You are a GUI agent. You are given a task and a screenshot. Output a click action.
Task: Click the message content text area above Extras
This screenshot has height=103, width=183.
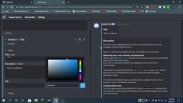pos(45,25)
